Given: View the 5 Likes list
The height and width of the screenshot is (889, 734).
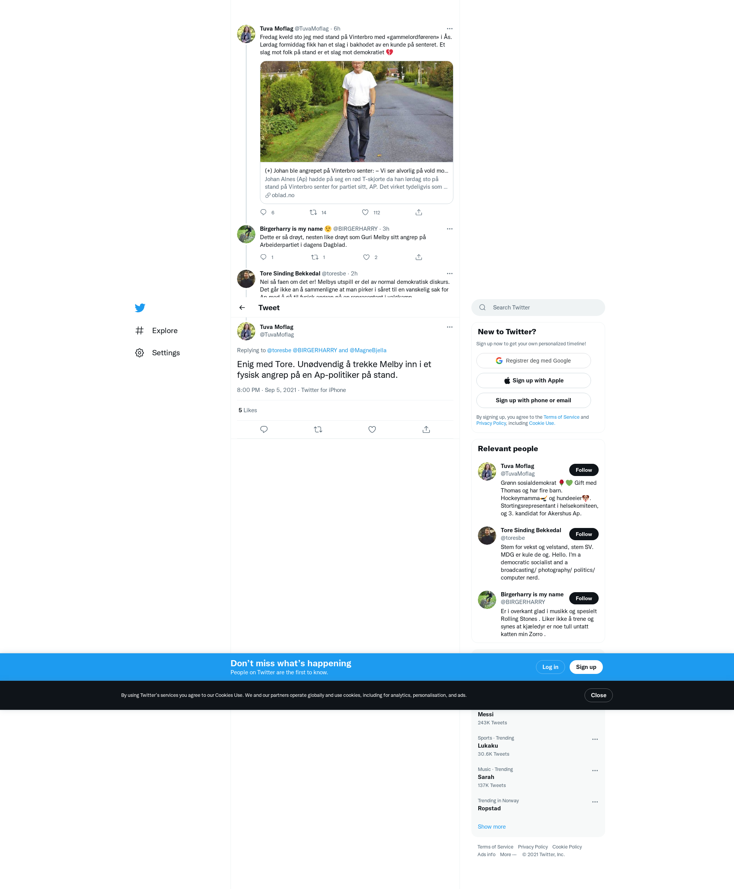Looking at the screenshot, I should (x=247, y=410).
